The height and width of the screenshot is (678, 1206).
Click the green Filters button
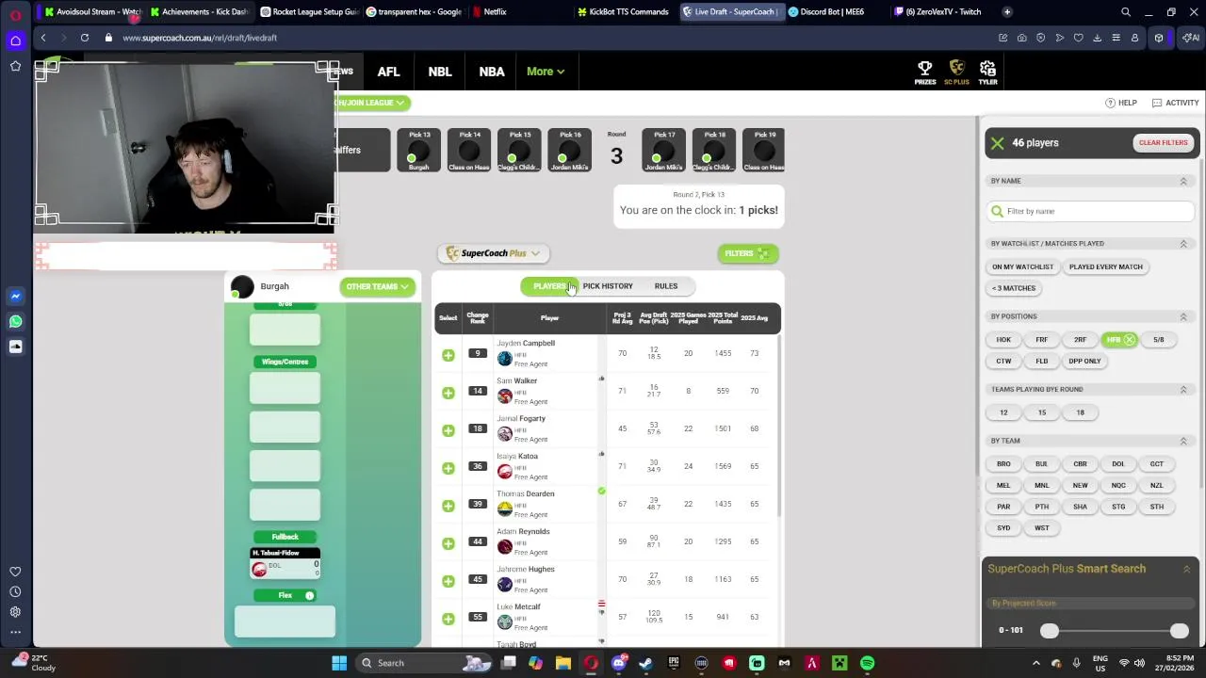pyautogui.click(x=747, y=253)
